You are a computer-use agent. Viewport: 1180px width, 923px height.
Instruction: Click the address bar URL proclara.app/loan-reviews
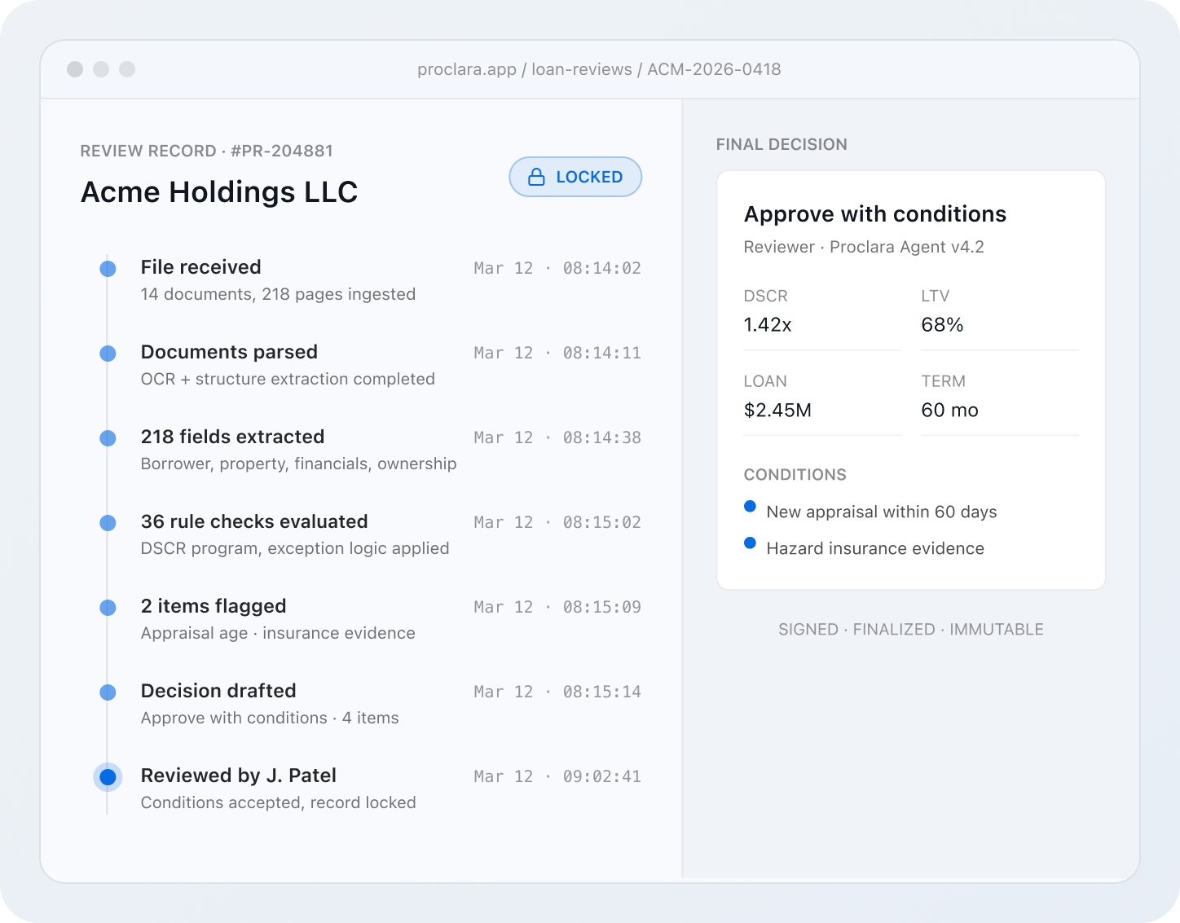point(599,69)
